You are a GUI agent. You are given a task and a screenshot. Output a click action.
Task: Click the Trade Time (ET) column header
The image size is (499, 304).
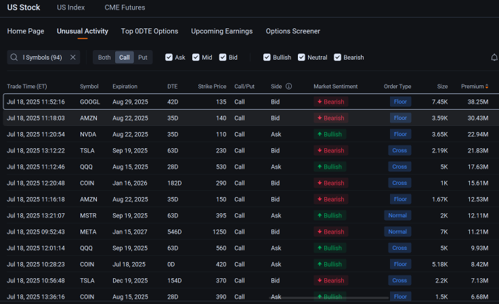tap(27, 86)
